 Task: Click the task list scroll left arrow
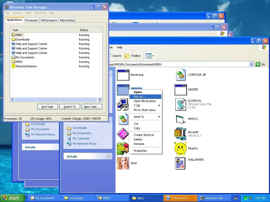[12, 99]
